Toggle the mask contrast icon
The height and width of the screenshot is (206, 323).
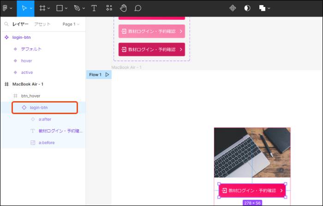pyautogui.click(x=247, y=8)
